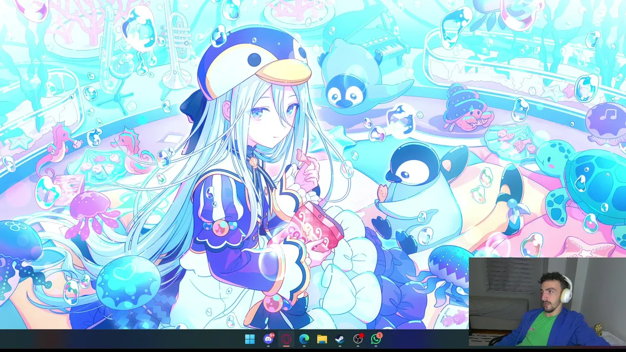Viewport: 626px width, 352px height.
Task: Open Discord from the taskbar
Action: 268,339
